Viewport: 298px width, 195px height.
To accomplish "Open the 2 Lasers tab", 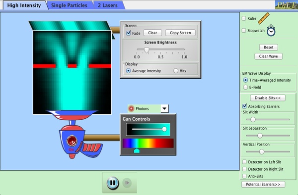I will click(x=108, y=5).
